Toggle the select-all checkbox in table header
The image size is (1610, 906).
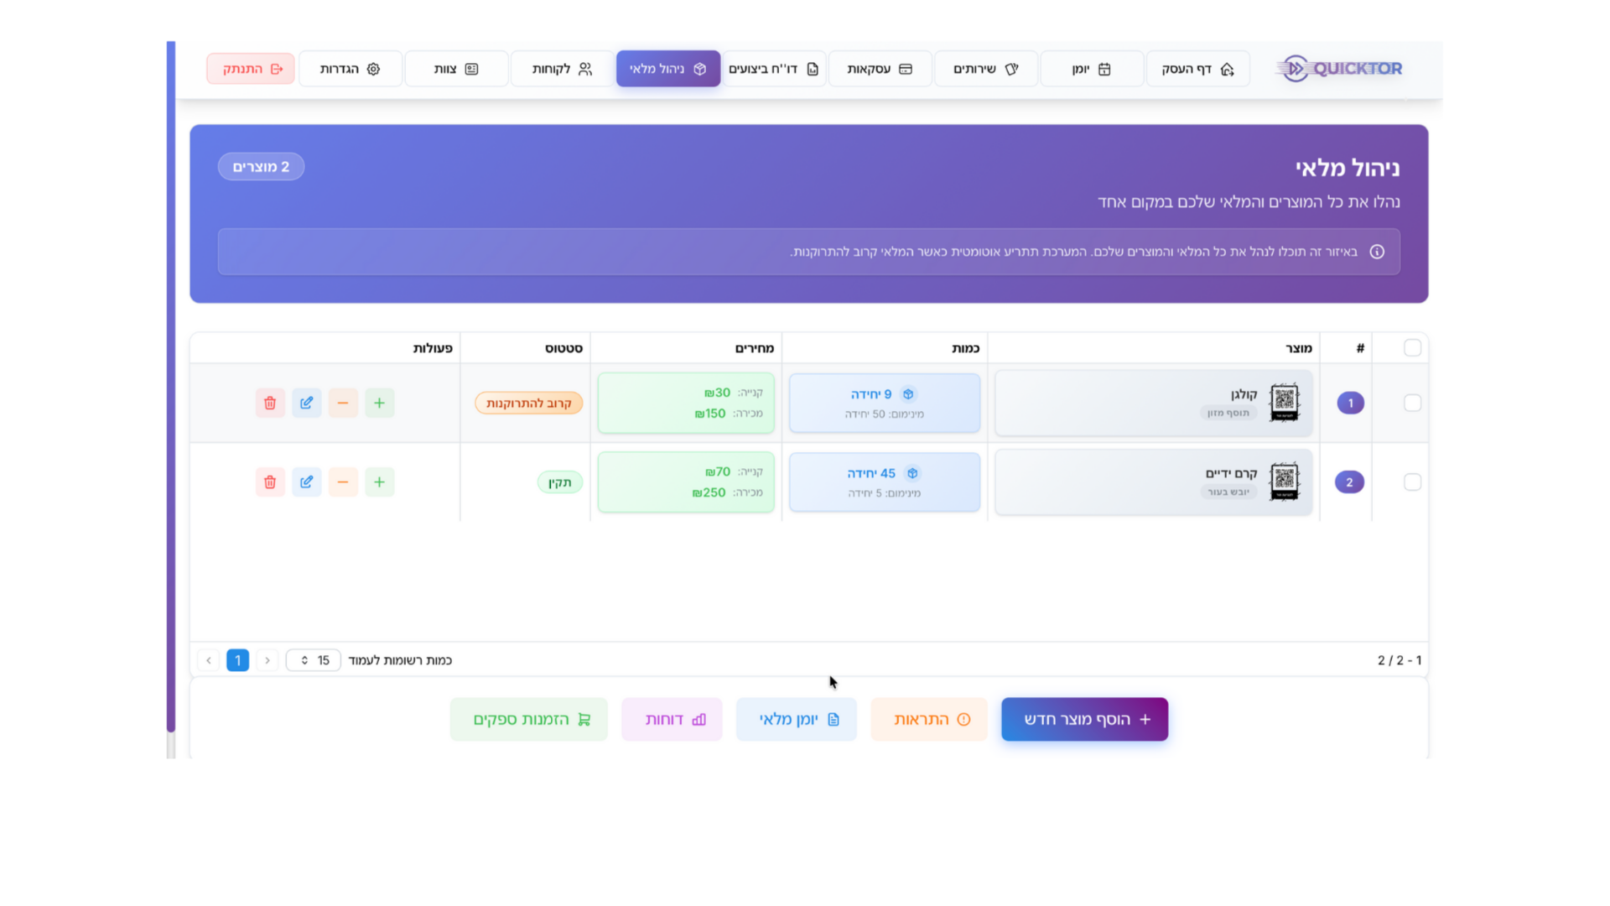coord(1412,347)
